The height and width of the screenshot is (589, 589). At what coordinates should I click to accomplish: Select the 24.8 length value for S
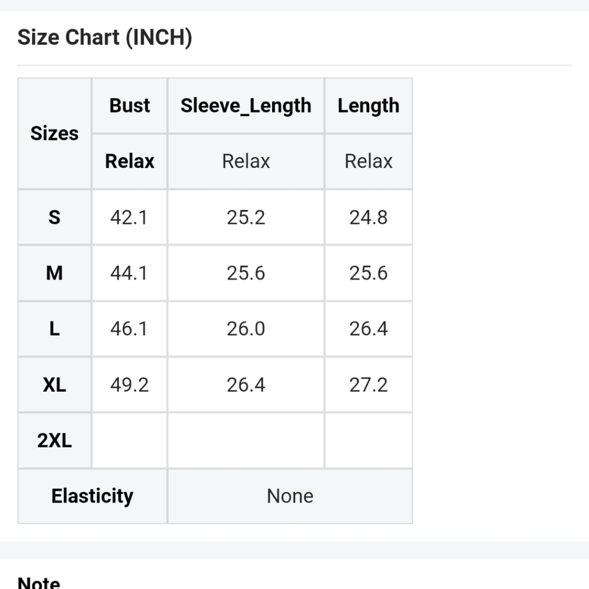point(368,217)
